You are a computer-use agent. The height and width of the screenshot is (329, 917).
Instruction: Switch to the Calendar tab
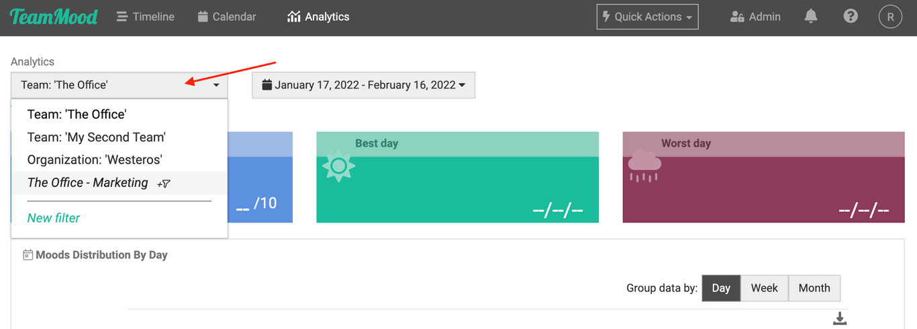227,17
